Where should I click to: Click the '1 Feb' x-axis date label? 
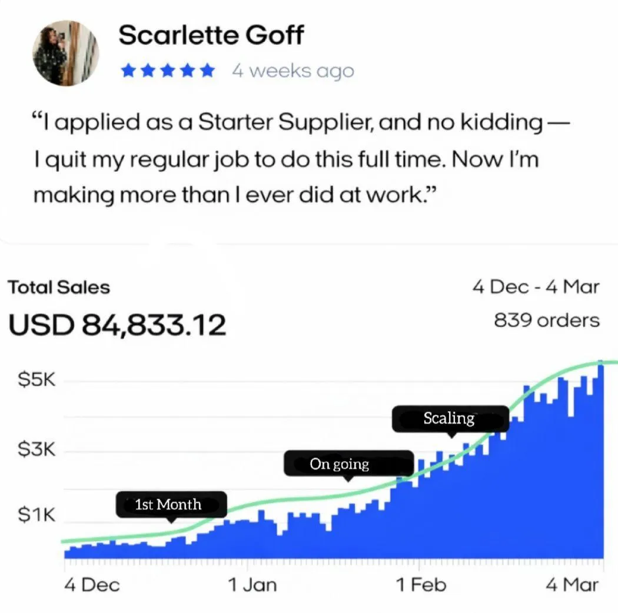(x=421, y=585)
